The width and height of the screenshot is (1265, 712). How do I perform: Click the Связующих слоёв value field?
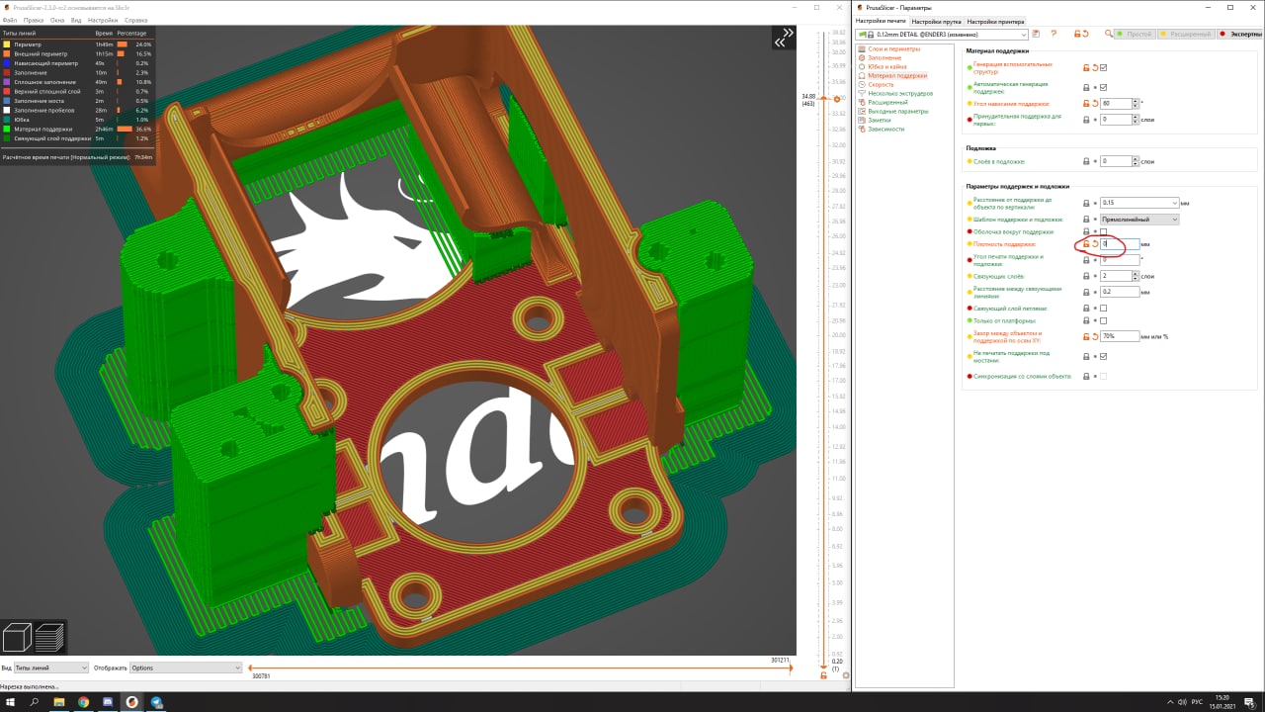point(1115,276)
